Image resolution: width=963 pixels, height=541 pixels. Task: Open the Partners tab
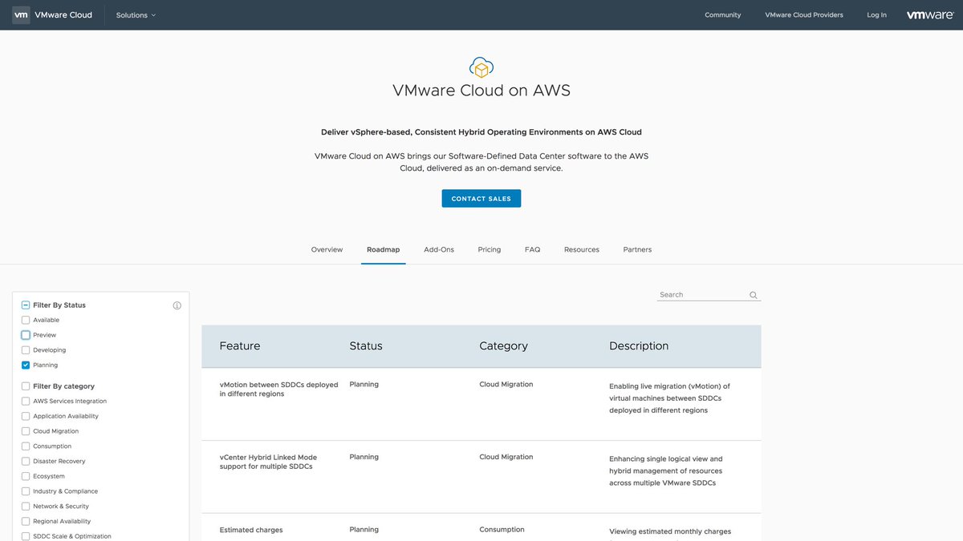(x=637, y=250)
